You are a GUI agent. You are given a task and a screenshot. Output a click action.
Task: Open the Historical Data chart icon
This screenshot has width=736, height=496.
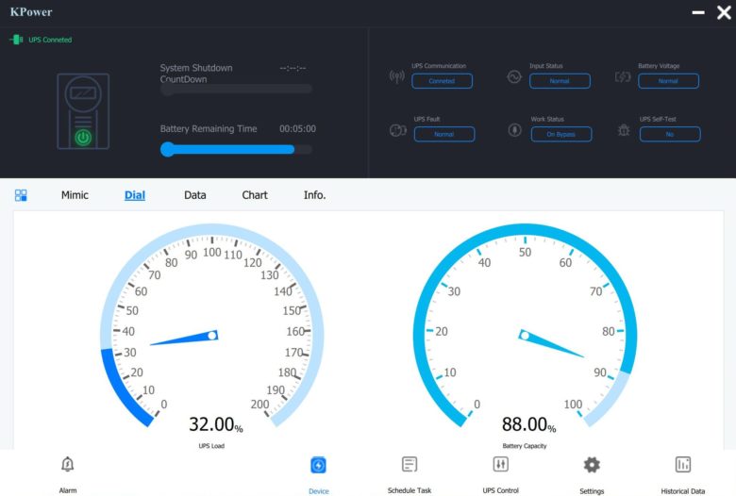point(682,464)
